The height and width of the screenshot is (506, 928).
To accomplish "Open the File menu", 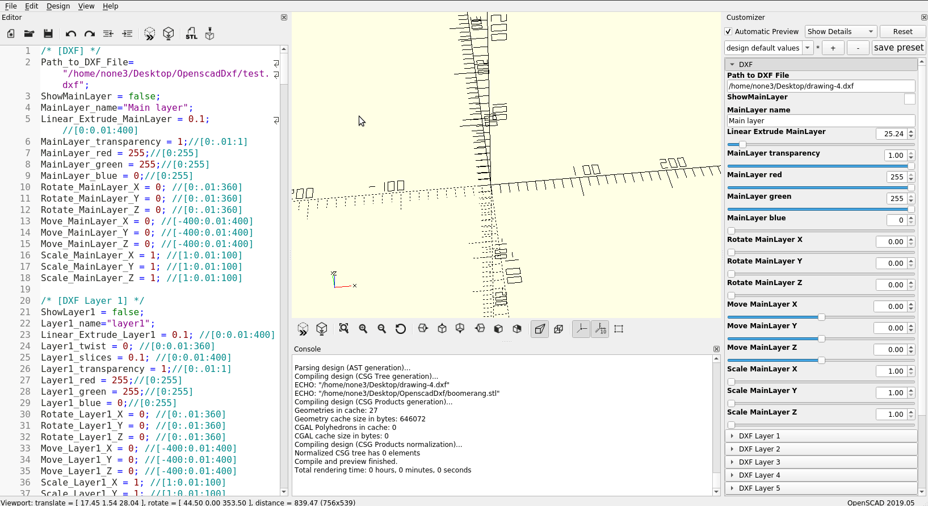I will coord(11,6).
